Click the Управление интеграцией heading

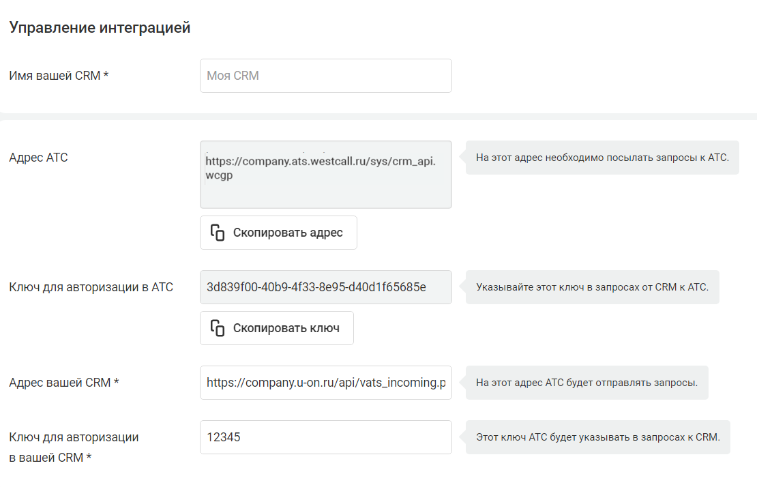pyautogui.click(x=100, y=27)
